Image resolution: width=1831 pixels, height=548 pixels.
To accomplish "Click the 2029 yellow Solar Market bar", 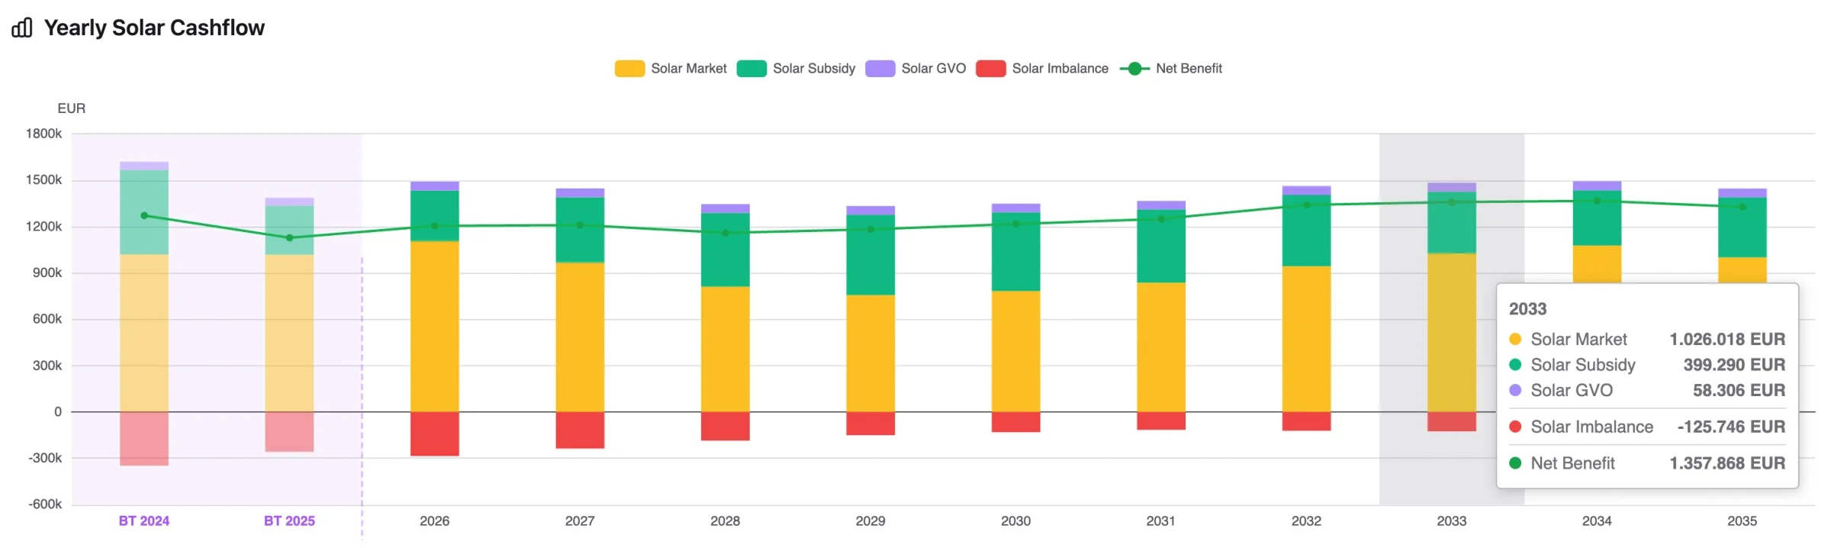I will coord(870,353).
